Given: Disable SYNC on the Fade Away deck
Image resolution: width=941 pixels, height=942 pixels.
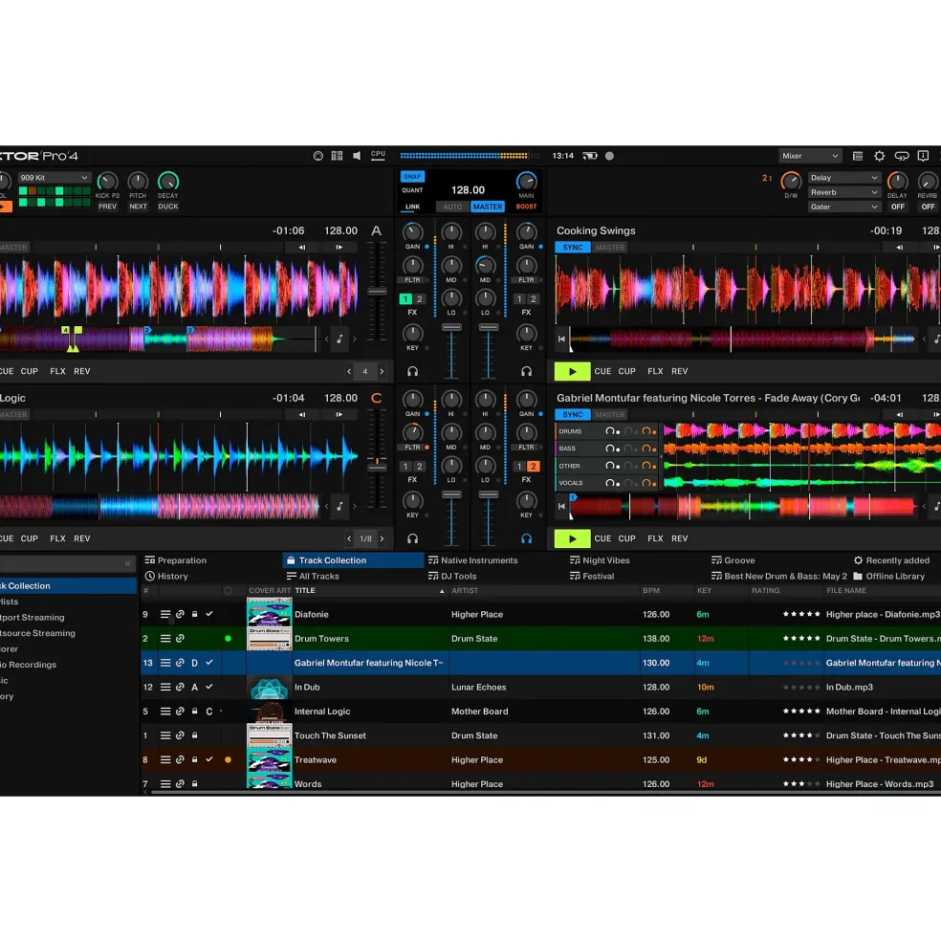Looking at the screenshot, I should click(573, 414).
